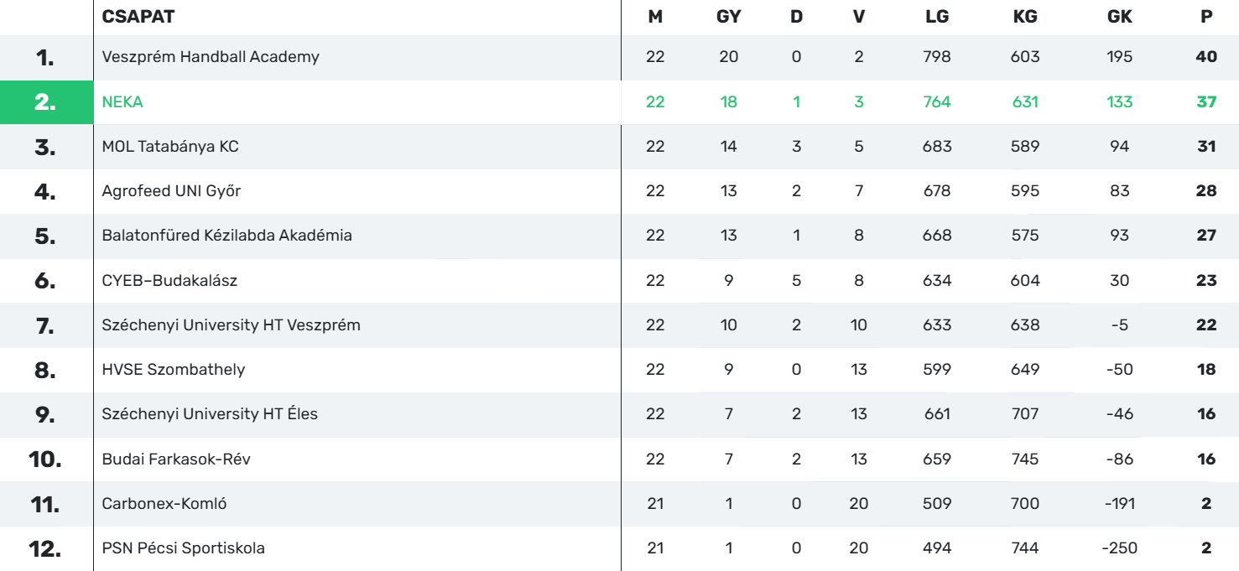Open MOL Tatabánya KC team entry
Viewport: 1239px width, 571px height.
tap(170, 147)
